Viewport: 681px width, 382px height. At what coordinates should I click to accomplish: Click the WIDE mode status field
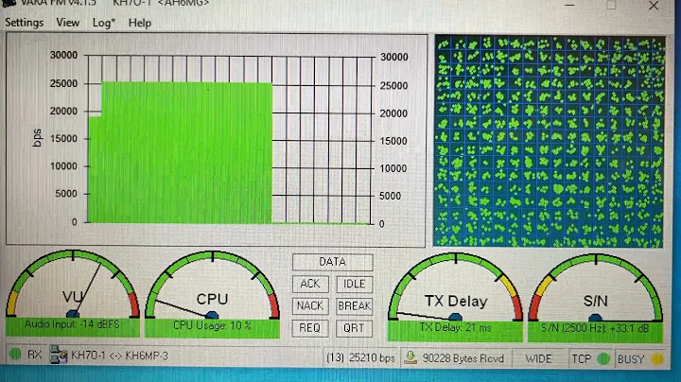point(538,358)
